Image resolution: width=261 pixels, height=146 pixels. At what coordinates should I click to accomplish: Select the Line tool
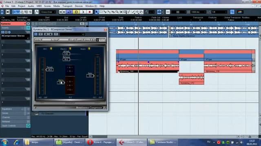click(x=133, y=12)
